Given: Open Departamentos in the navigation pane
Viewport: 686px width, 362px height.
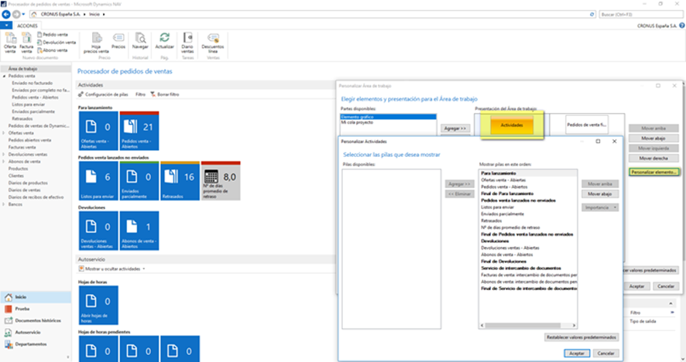Looking at the screenshot, I should [36, 344].
